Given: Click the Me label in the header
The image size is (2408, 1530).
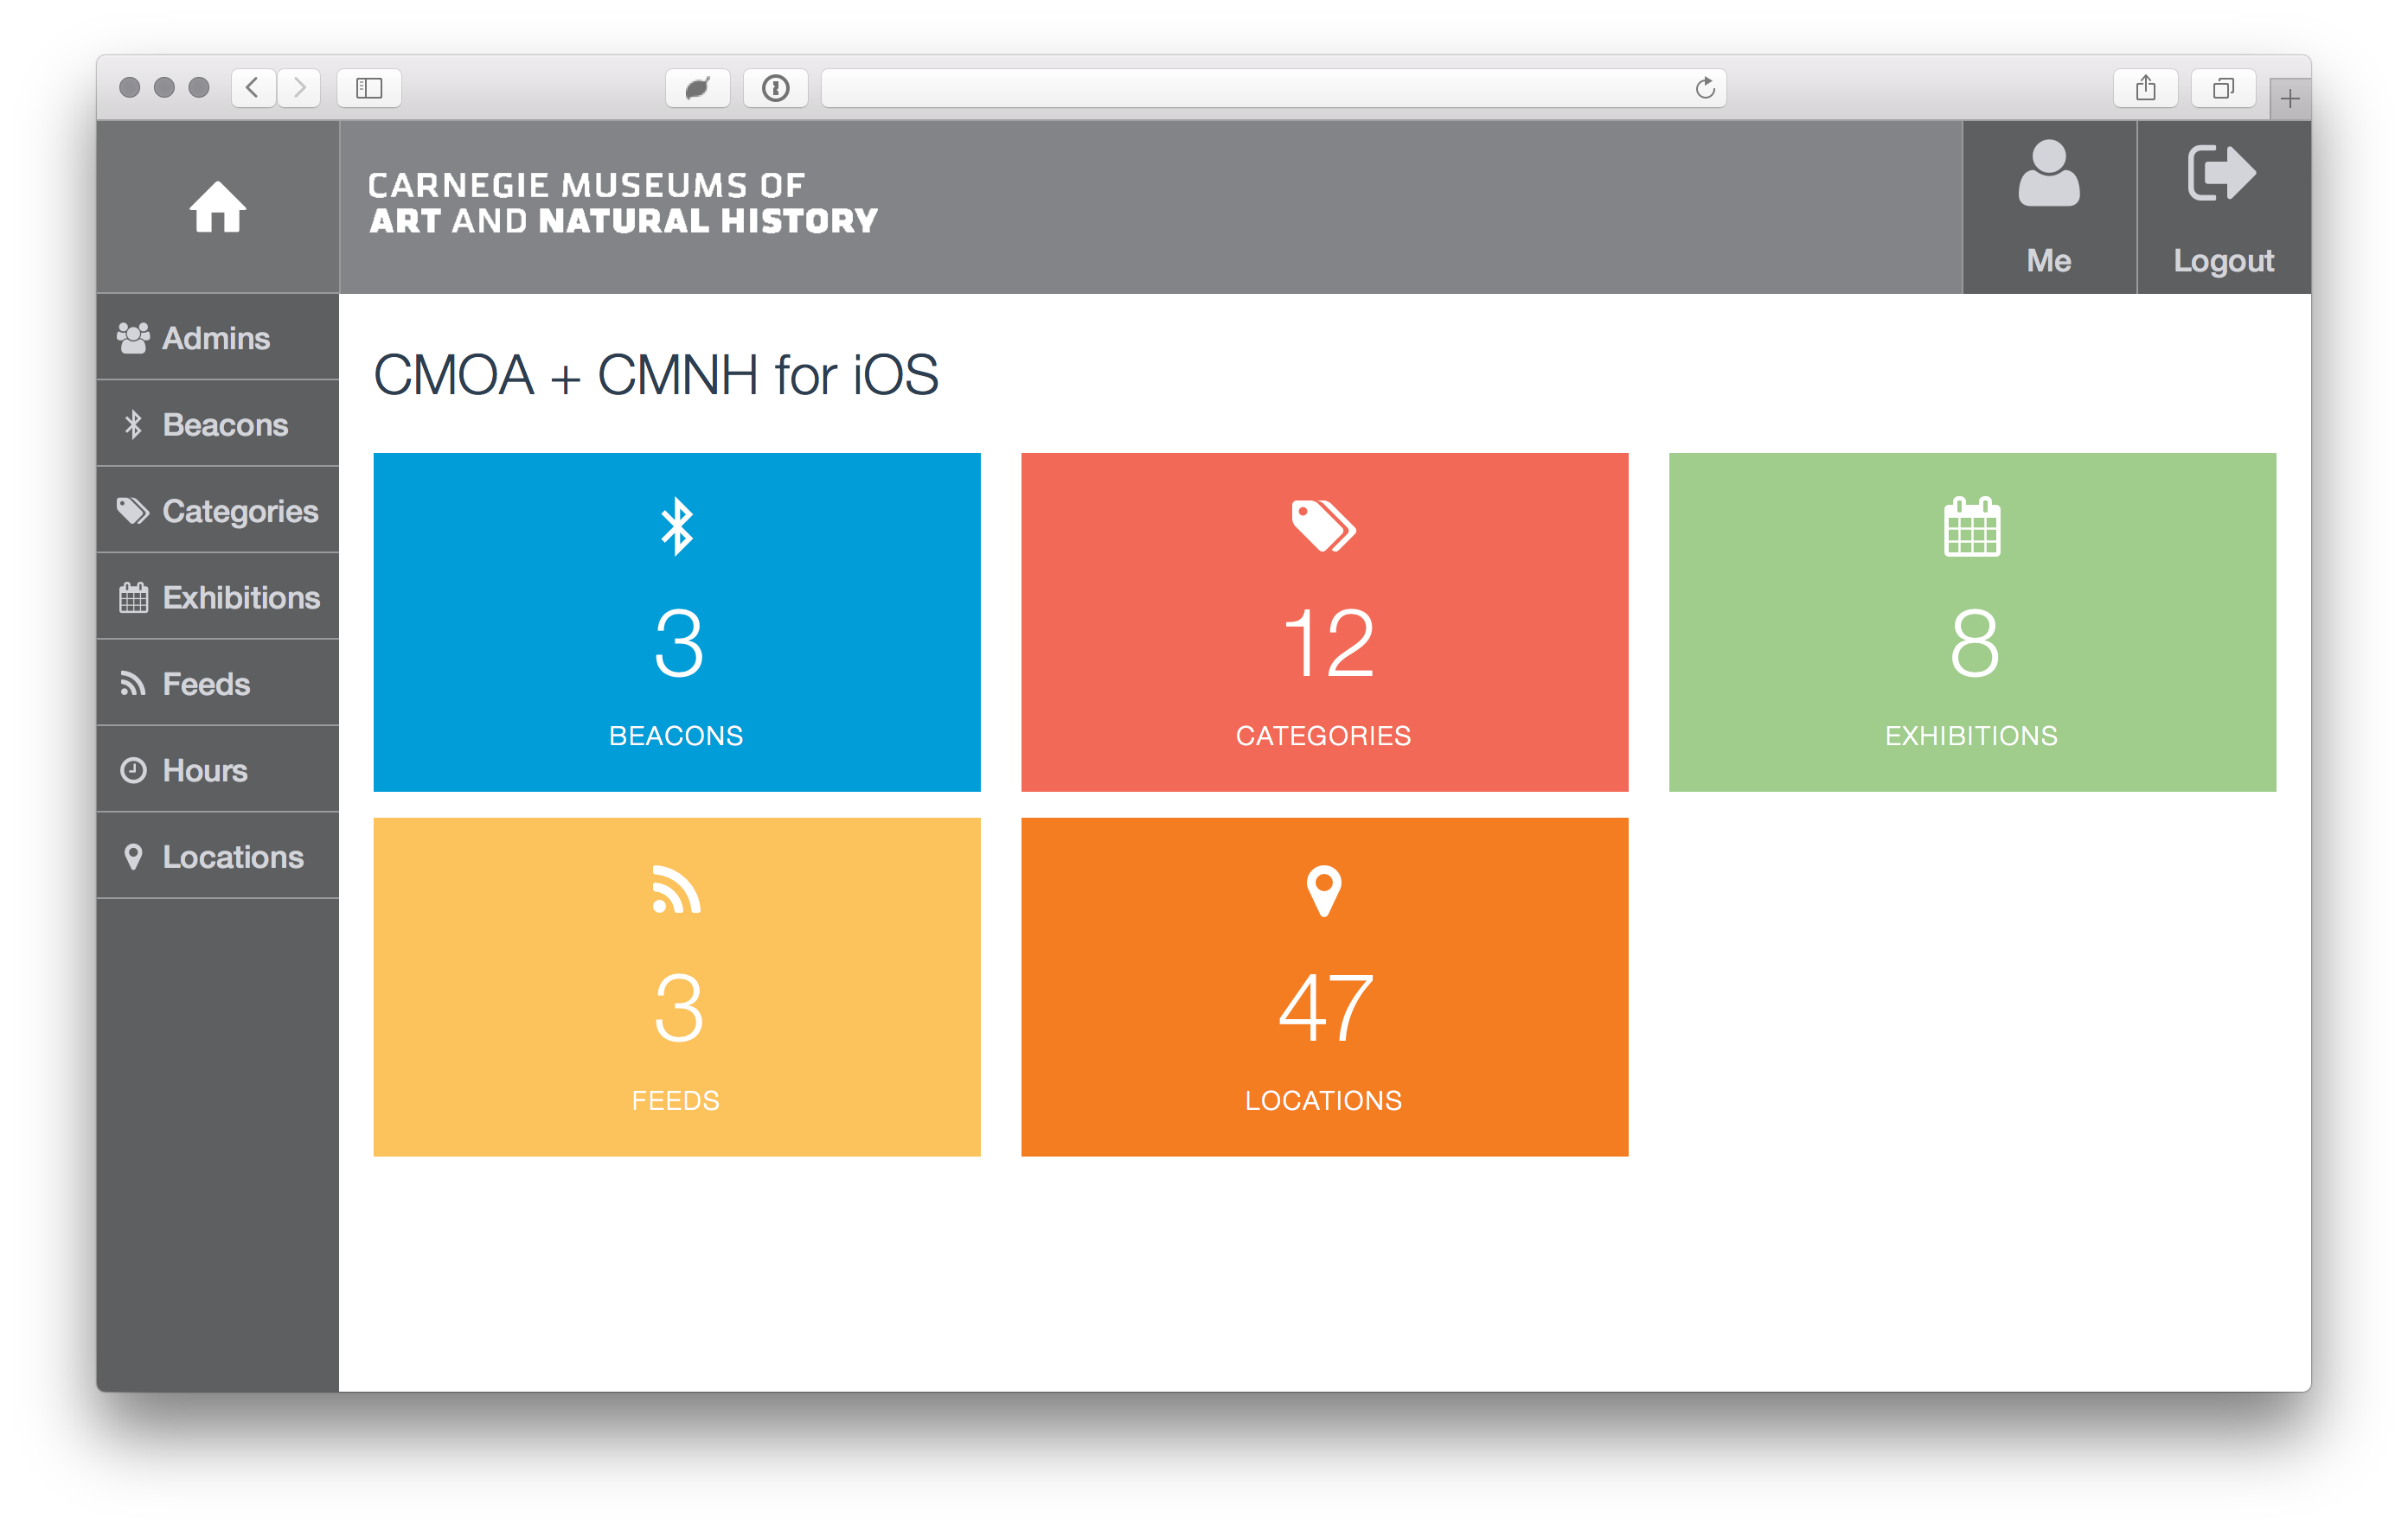Looking at the screenshot, I should click(x=2048, y=261).
